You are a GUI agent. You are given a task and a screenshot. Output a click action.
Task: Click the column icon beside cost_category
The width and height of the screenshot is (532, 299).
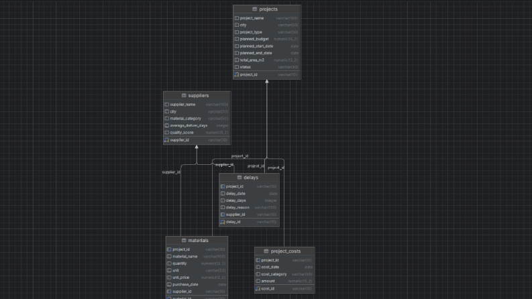click(x=258, y=274)
